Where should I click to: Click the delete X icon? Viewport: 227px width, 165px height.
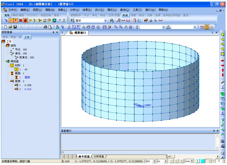[x=22, y=27]
